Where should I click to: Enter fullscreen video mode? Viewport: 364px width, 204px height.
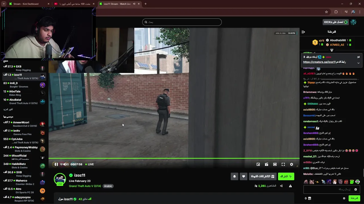pyautogui.click(x=283, y=164)
